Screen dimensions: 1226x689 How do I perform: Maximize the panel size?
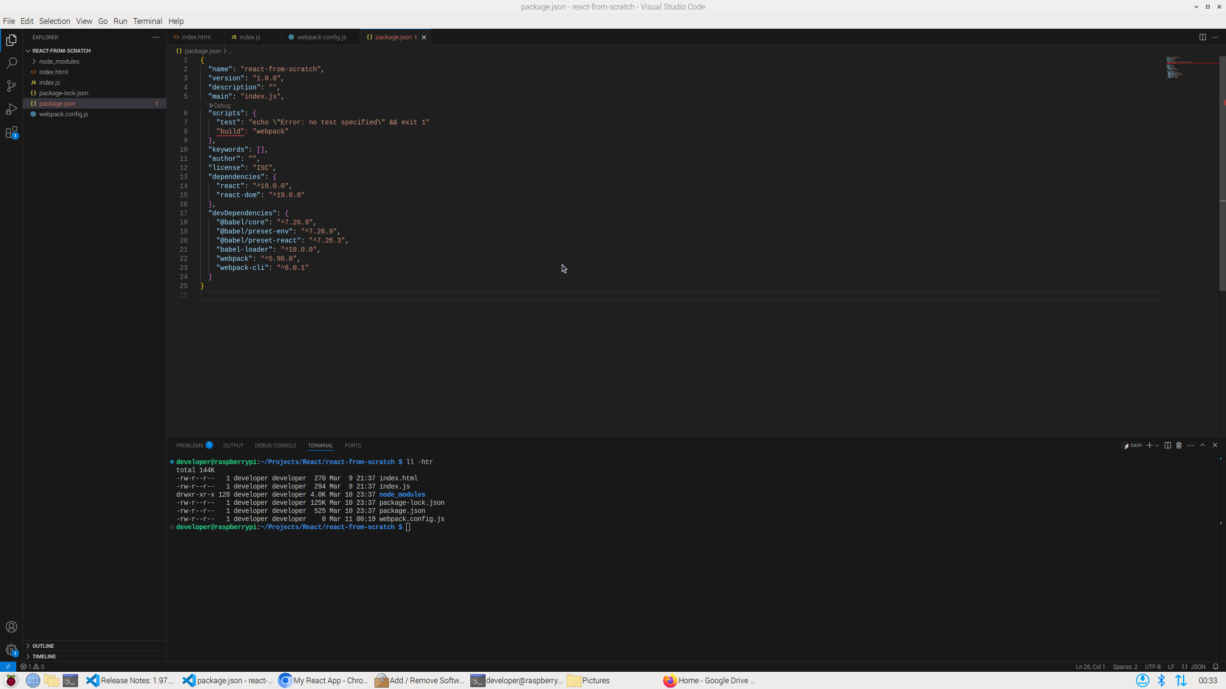coord(1203,445)
